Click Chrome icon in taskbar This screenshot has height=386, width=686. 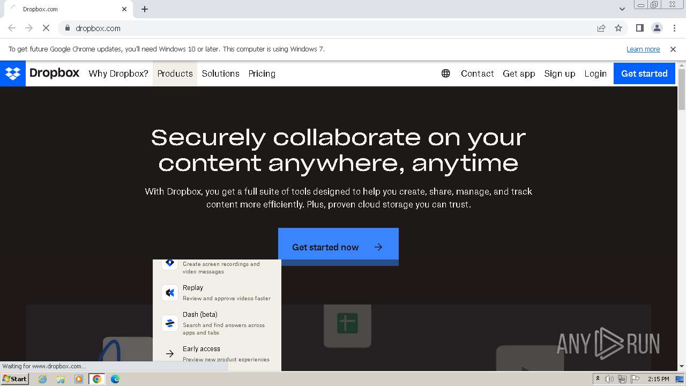(97, 379)
